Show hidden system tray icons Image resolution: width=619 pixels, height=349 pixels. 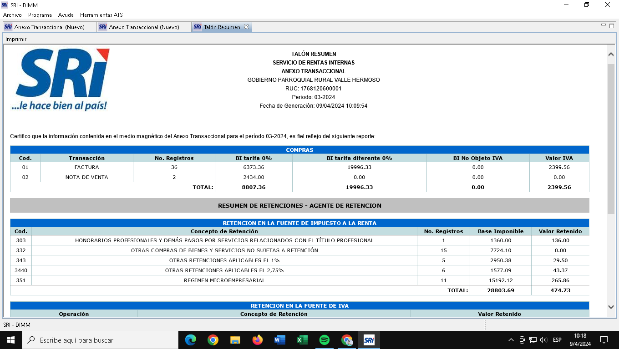tap(511, 340)
